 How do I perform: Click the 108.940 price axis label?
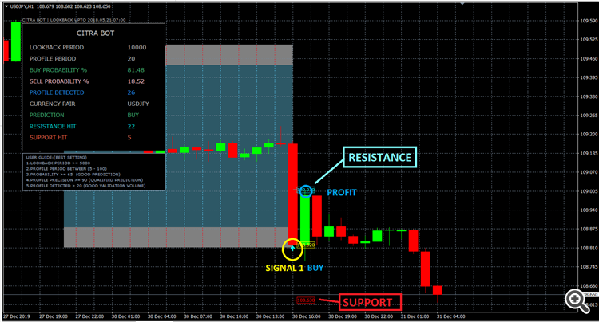click(589, 210)
